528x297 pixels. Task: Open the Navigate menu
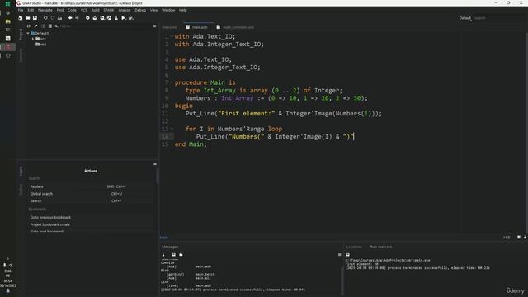(x=45, y=10)
